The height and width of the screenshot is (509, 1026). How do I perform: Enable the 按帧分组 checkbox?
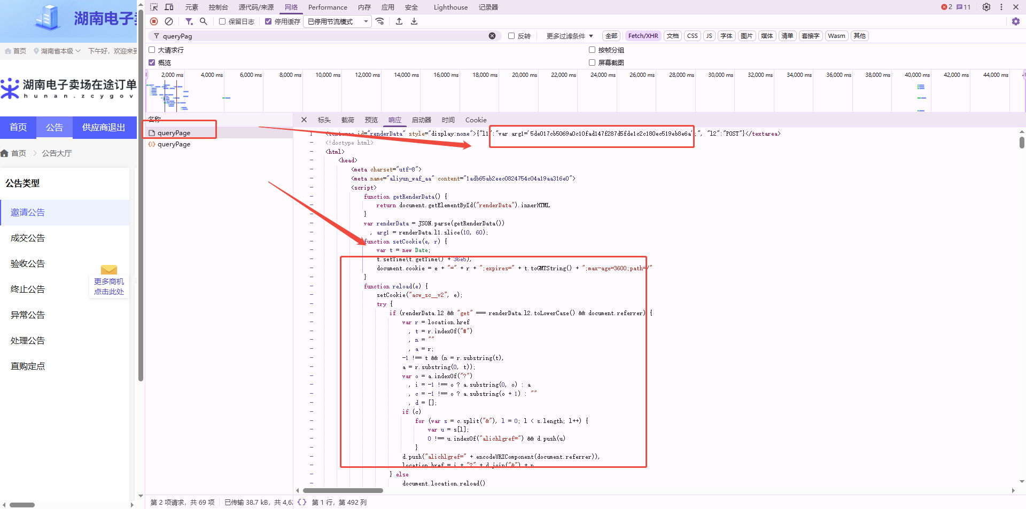pos(592,50)
